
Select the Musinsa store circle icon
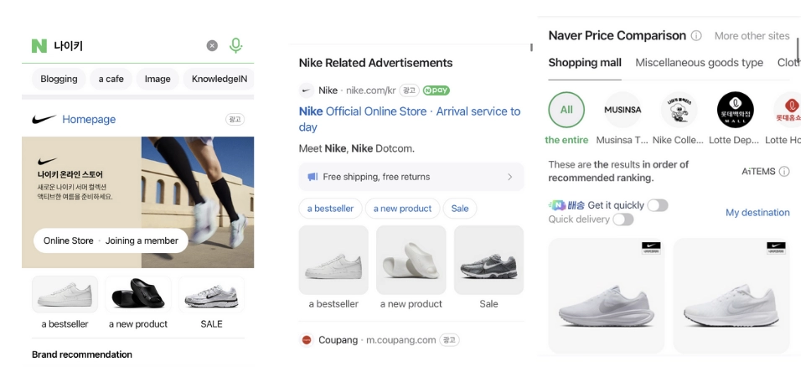(x=622, y=110)
